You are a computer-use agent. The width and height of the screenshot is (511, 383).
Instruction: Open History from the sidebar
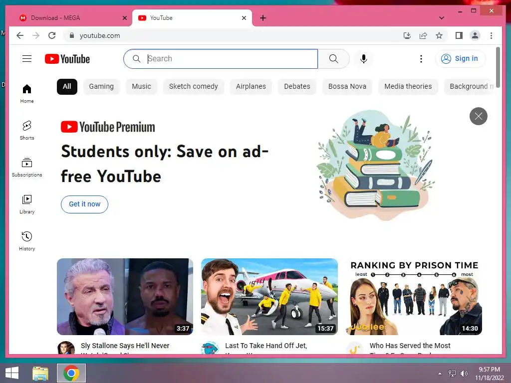tap(27, 241)
